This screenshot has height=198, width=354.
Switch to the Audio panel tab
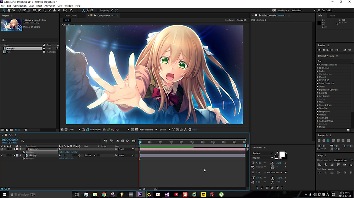pos(332,16)
